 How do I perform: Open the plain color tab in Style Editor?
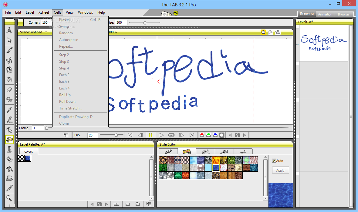tap(168, 151)
